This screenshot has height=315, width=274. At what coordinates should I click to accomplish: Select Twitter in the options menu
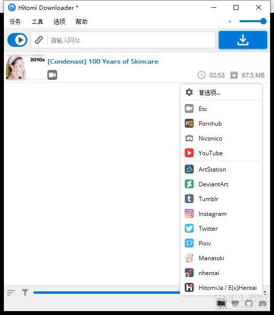[x=221, y=228]
